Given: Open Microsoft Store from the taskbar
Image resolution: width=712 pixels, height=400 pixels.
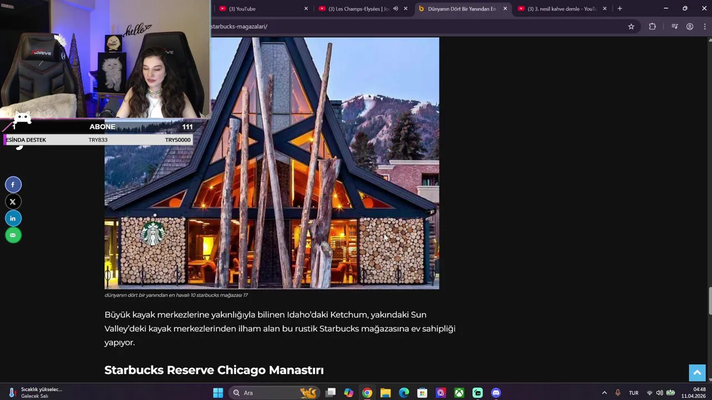Looking at the screenshot, I should (x=422, y=393).
